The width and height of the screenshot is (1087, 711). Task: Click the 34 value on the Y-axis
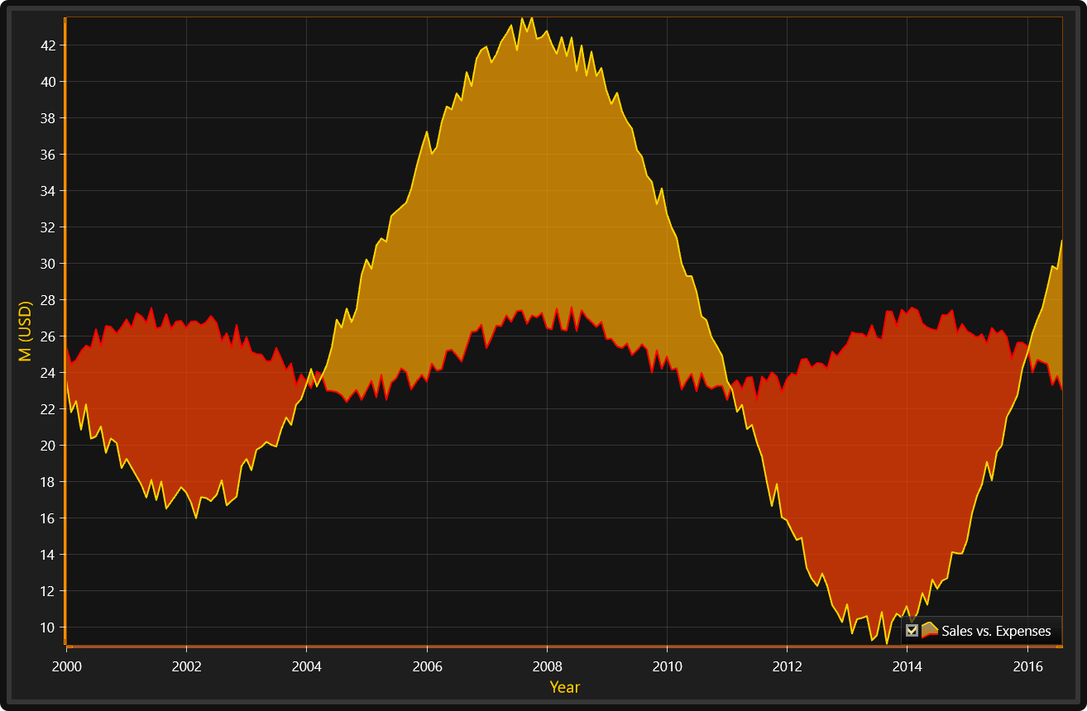48,191
